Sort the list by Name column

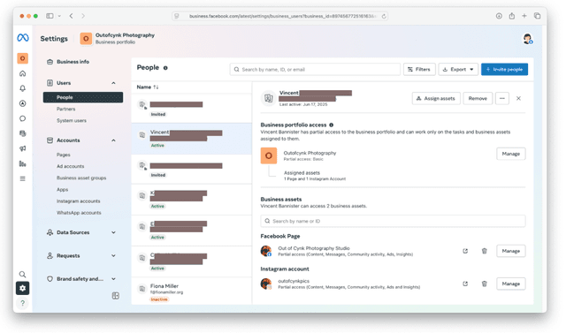pos(148,87)
